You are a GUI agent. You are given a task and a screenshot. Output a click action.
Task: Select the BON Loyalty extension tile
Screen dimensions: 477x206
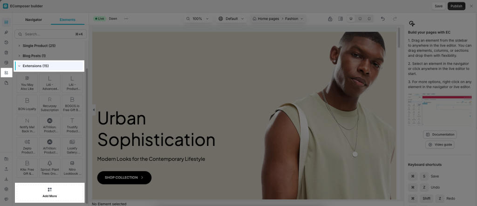point(27,104)
